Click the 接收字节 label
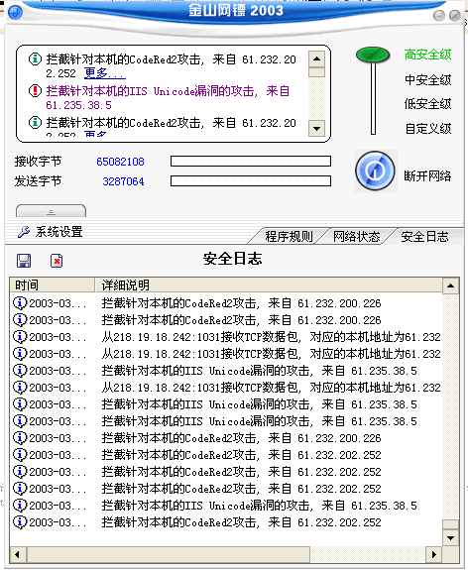Image resolution: width=468 pixels, height=570 pixels. pyautogui.click(x=39, y=161)
